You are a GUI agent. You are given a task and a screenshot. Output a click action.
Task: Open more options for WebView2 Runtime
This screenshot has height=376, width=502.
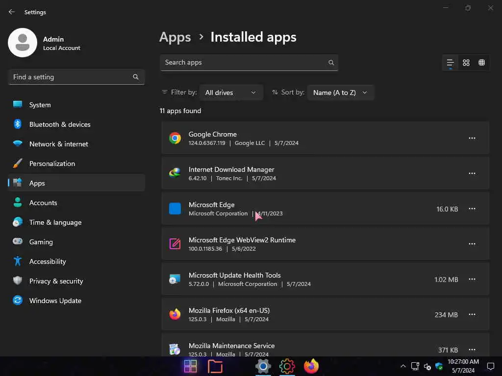[x=472, y=244]
